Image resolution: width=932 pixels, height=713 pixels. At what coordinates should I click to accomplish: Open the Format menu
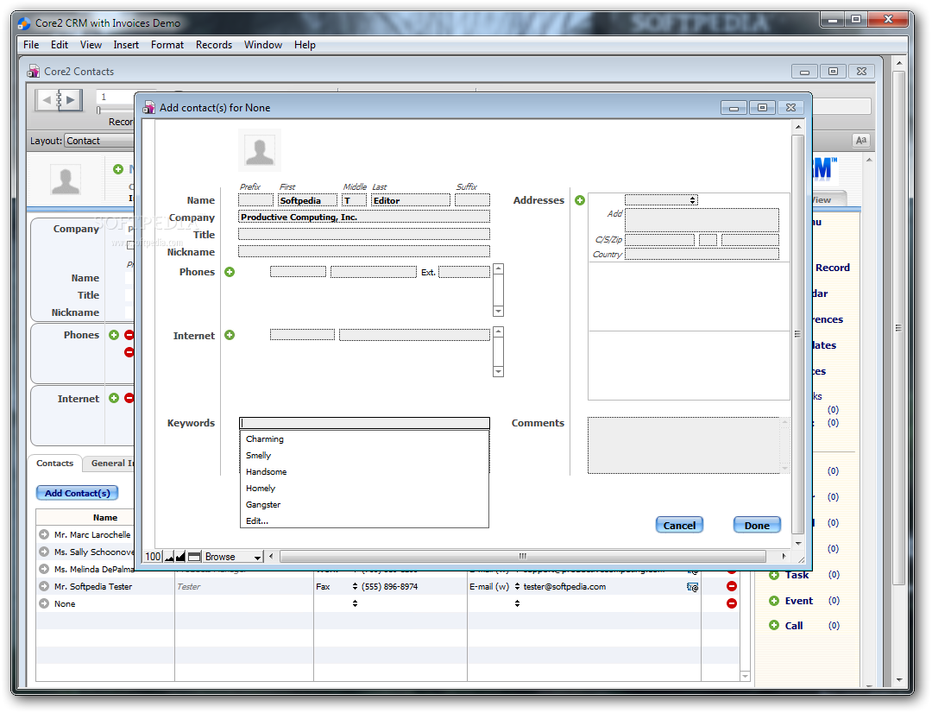pos(167,45)
